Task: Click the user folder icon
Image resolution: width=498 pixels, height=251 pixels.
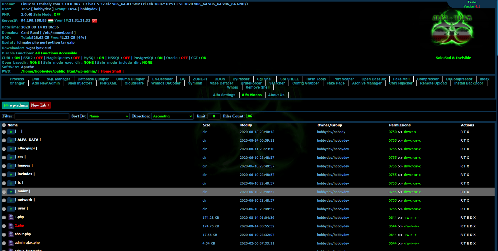Action: pos(11,209)
